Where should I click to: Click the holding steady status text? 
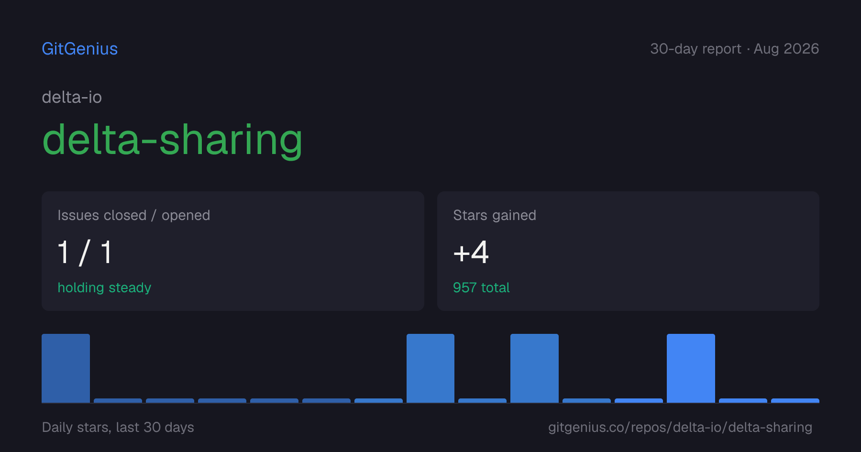(x=104, y=287)
